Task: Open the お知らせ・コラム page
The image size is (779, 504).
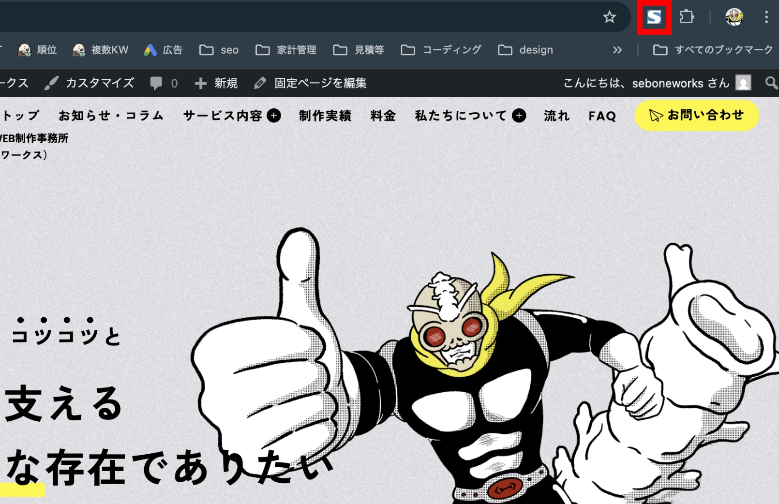Action: [x=111, y=116]
